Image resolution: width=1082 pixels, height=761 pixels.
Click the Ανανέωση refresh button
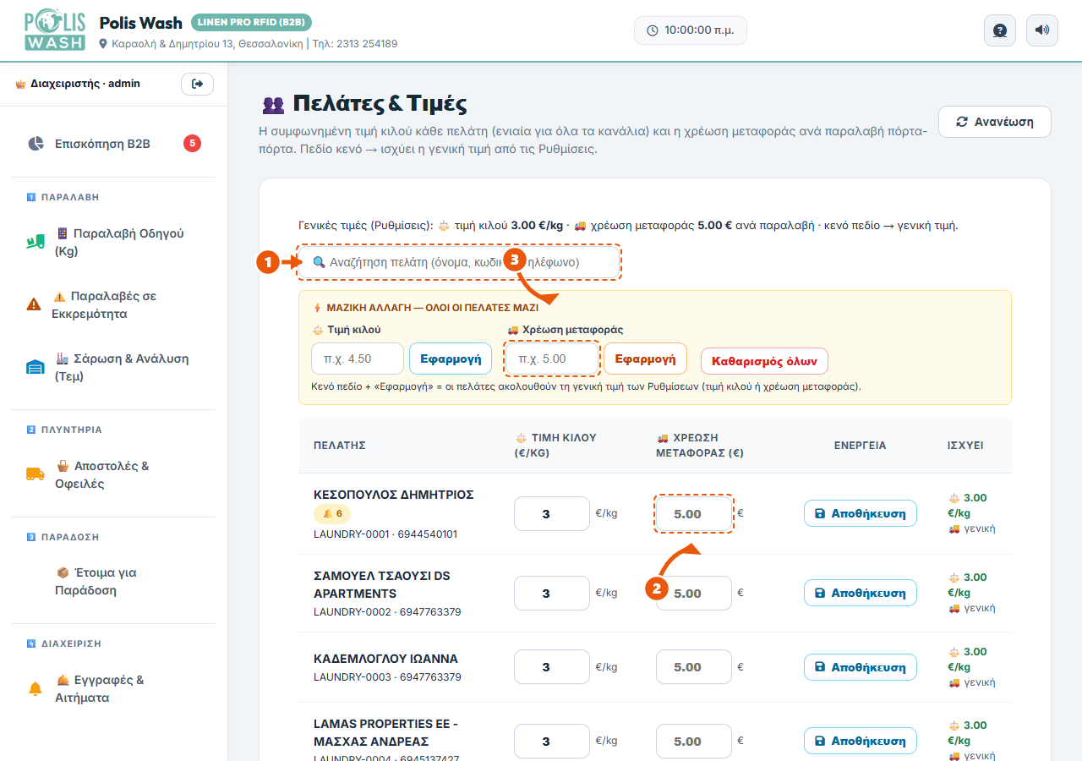tap(995, 122)
